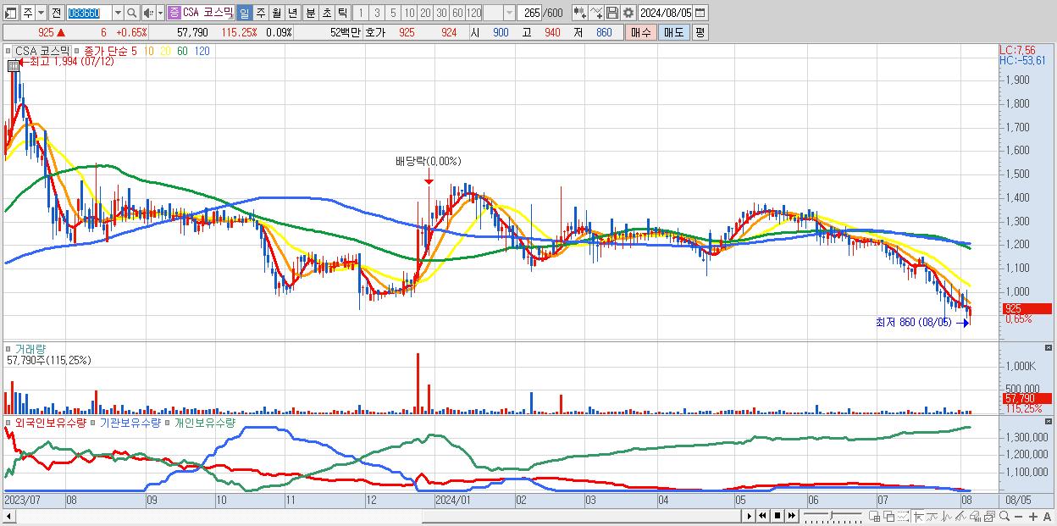Click the data grid icon under CSA 코스믹 label
1057x526 pixels.
click(13, 65)
